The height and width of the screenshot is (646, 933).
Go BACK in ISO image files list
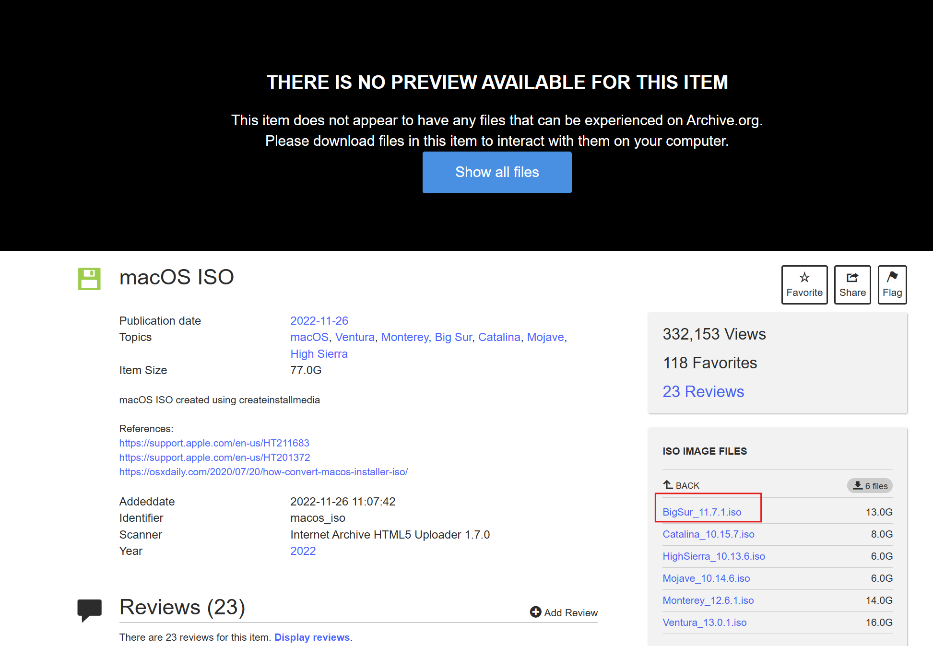(x=681, y=485)
